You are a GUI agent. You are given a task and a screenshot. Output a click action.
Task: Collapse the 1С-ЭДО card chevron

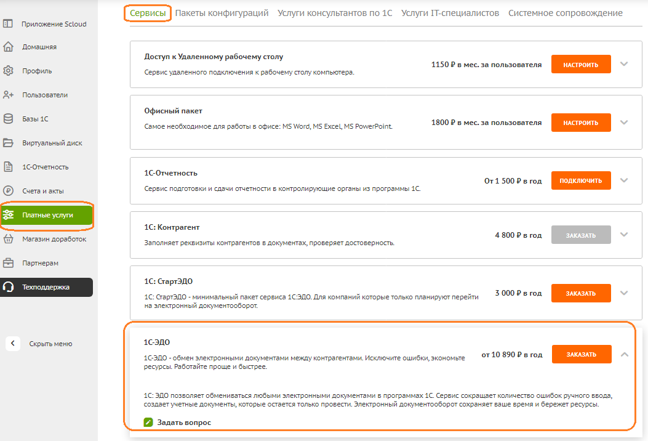pyautogui.click(x=625, y=355)
